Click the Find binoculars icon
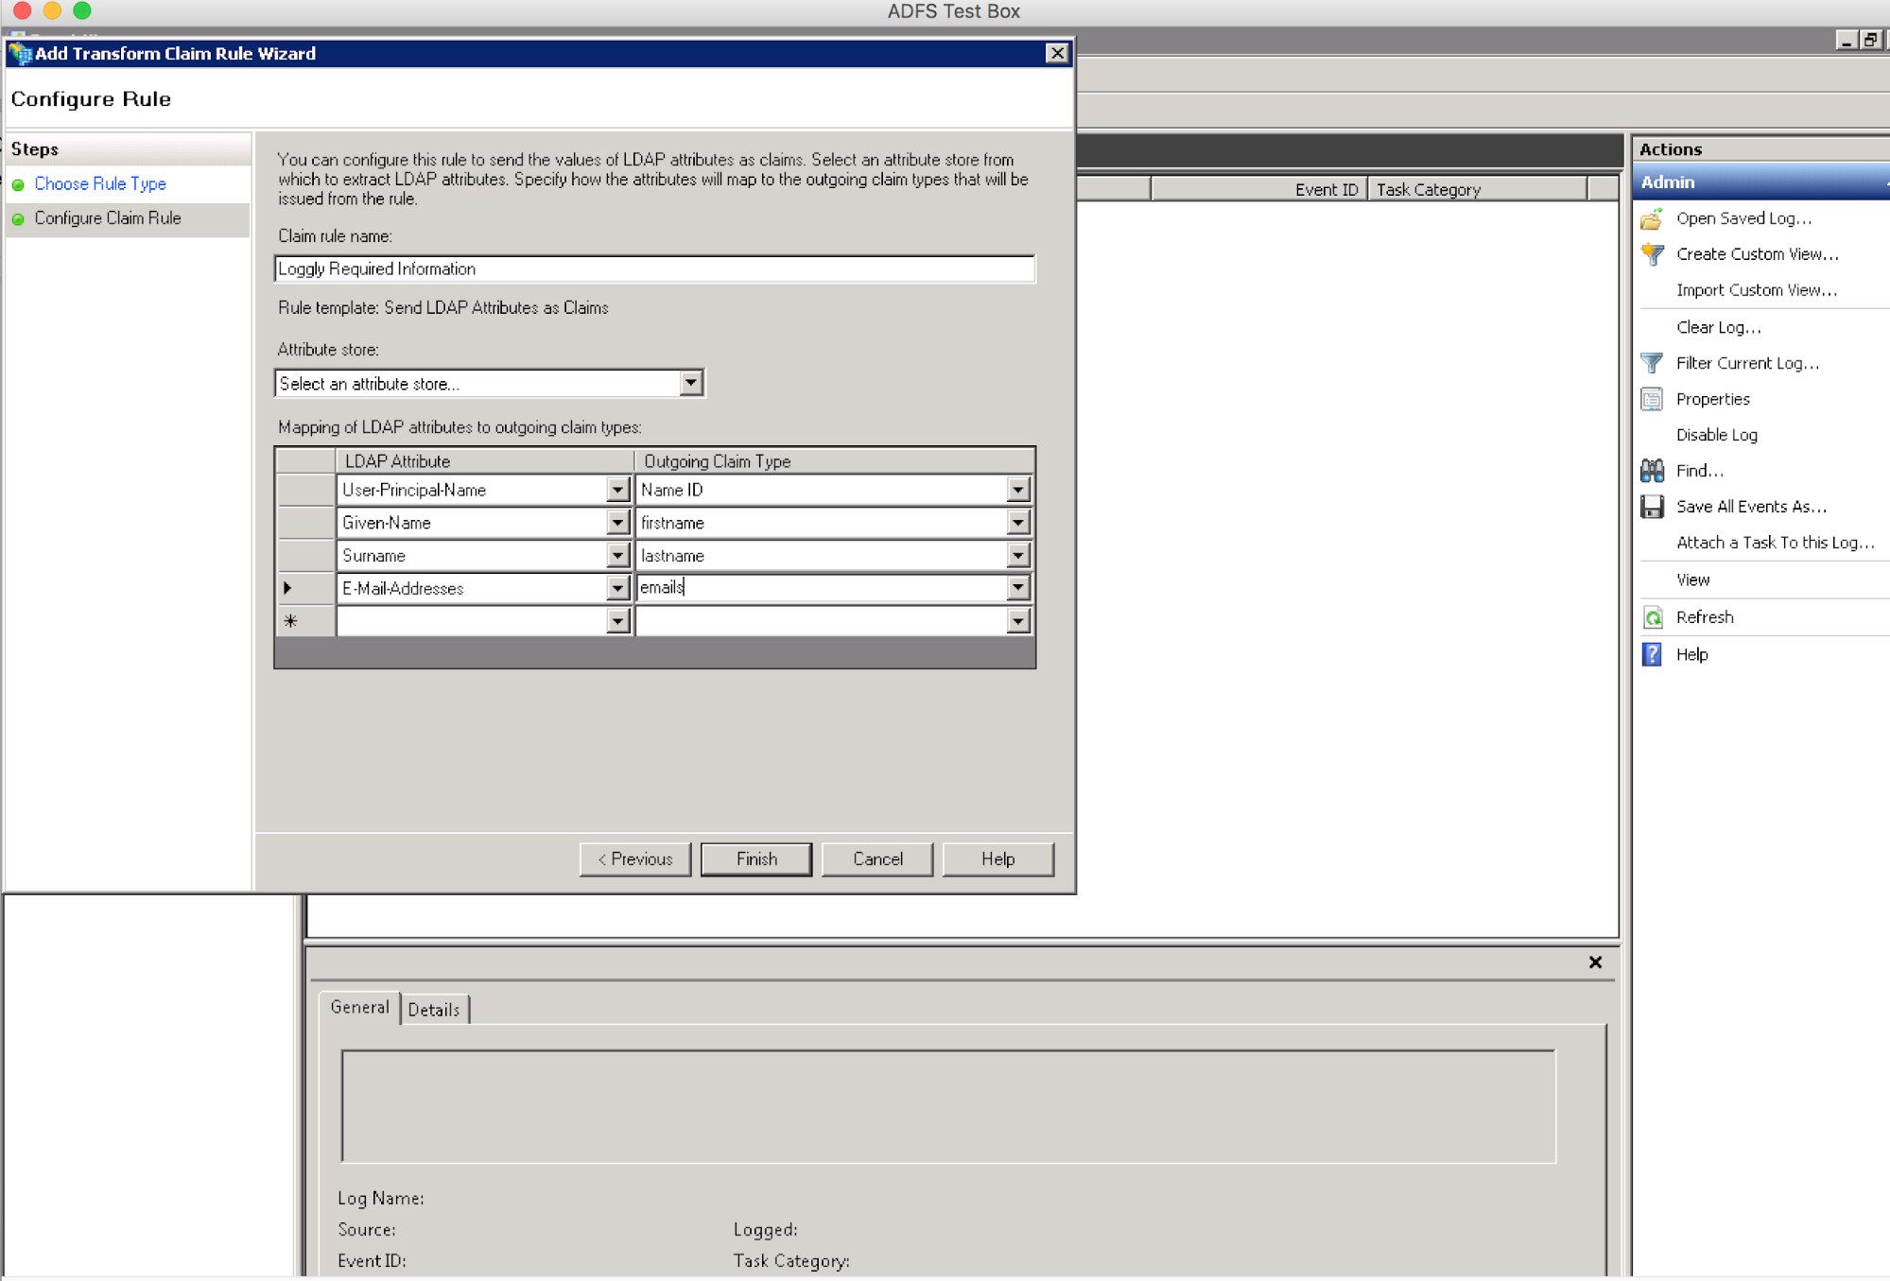Screen dimensions: 1890x1281 (1652, 471)
